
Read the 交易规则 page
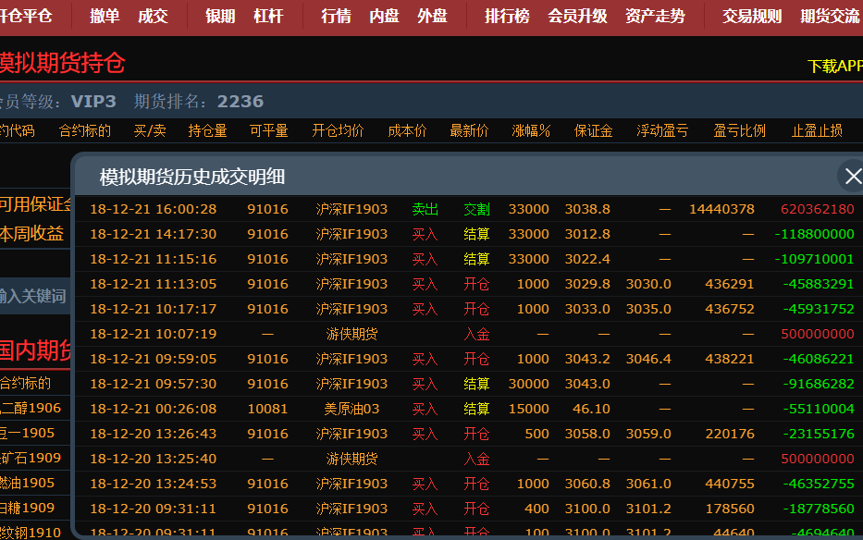tap(752, 17)
